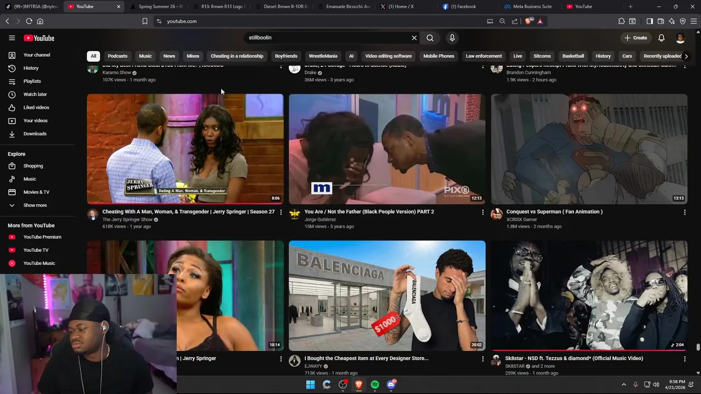Show more filter chips with right arrow
This screenshot has height=394, width=701.
coord(686,56)
